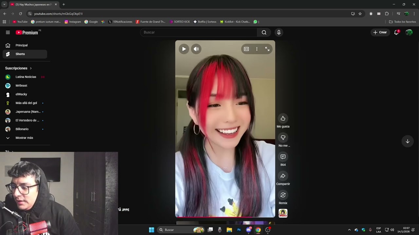The width and height of the screenshot is (419, 235).
Task: Open the Windows Start menu
Action: tap(152, 230)
